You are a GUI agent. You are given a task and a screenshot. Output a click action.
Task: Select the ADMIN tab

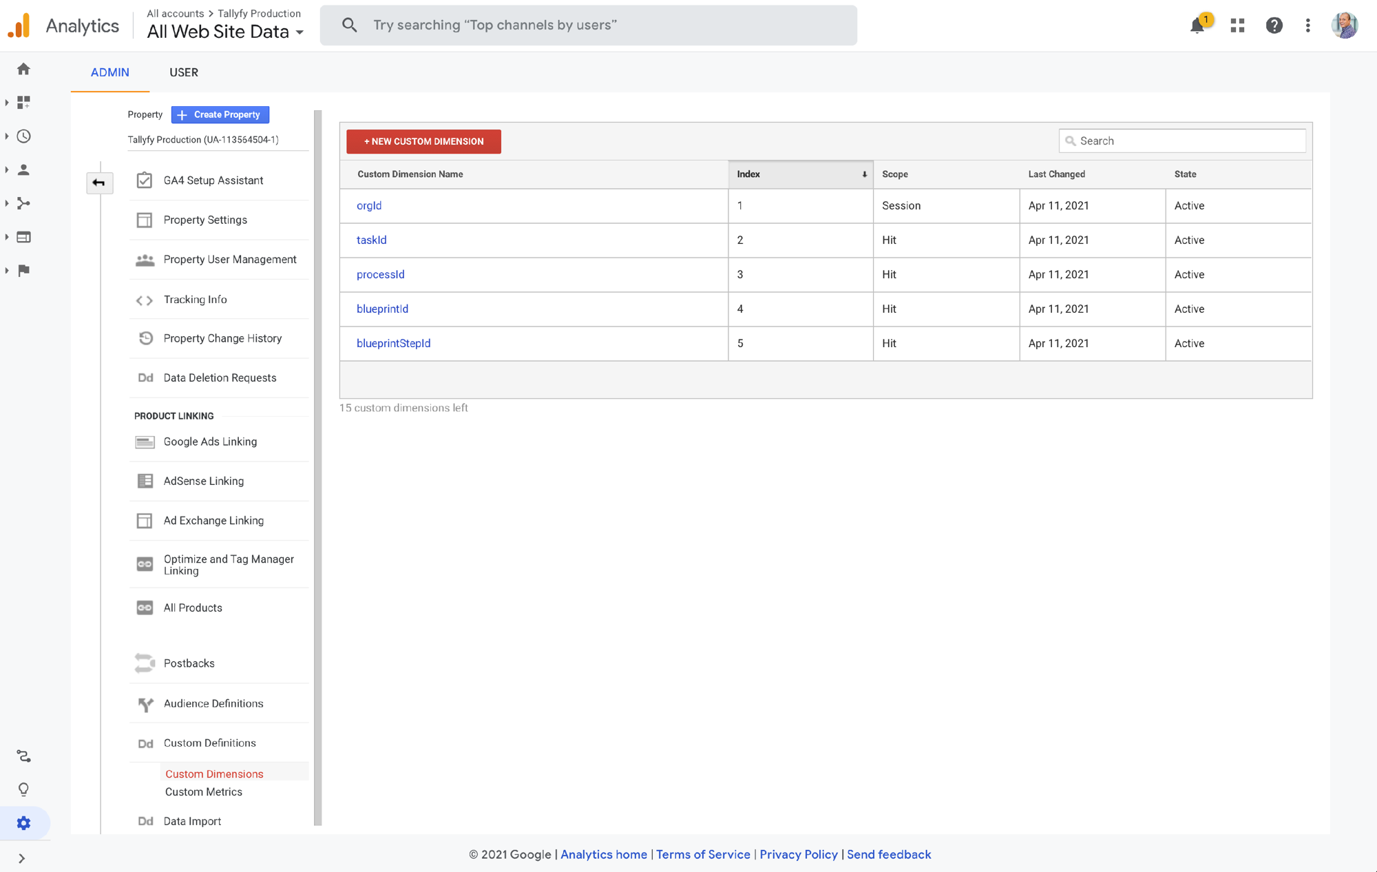point(109,72)
